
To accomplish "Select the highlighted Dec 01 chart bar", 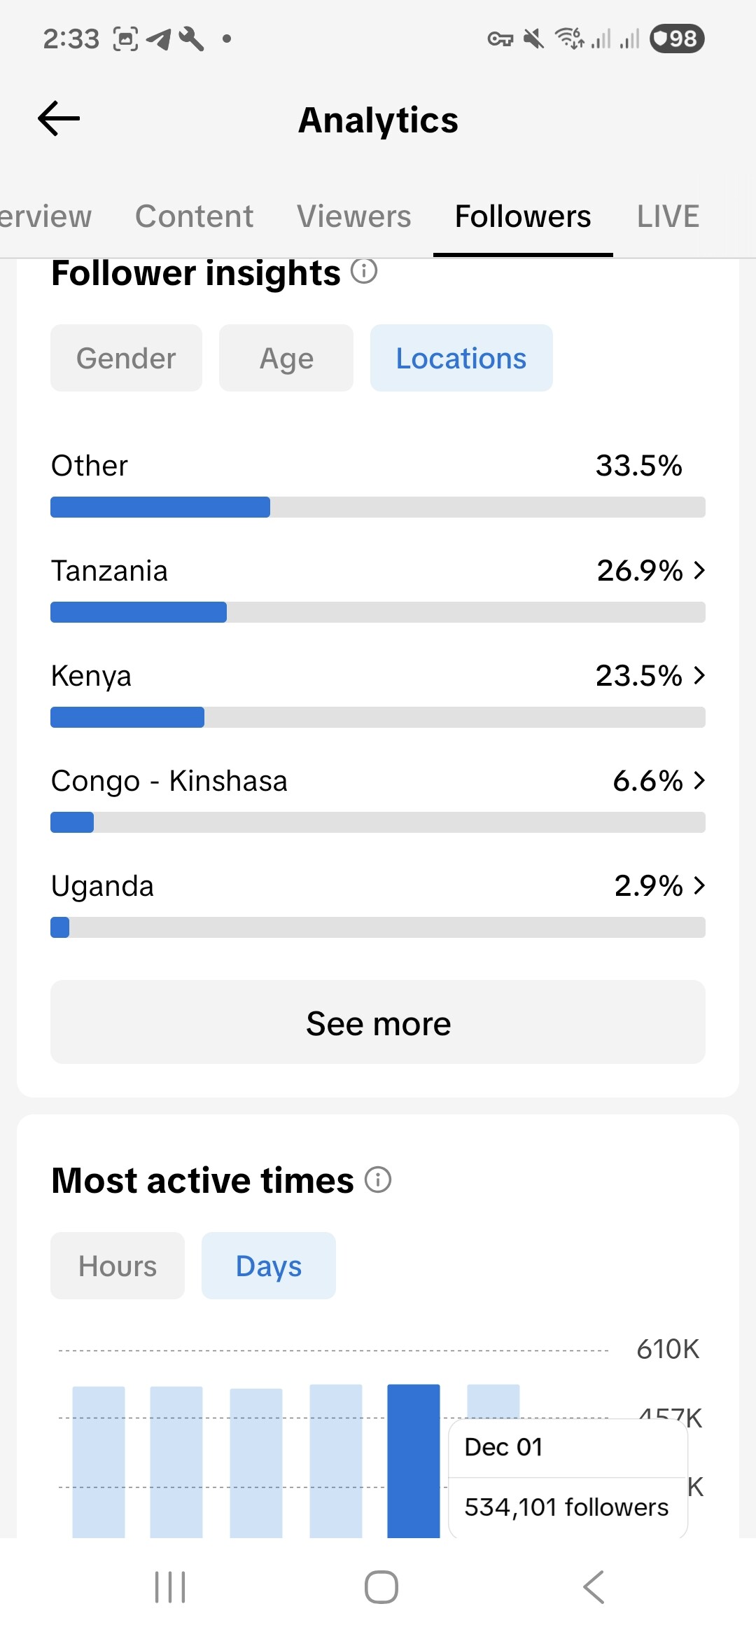I will 414,1460.
